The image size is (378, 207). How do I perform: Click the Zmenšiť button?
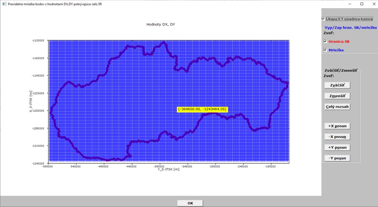[337, 96]
